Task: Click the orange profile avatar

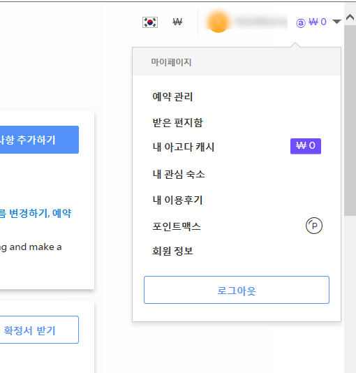Action: click(218, 22)
